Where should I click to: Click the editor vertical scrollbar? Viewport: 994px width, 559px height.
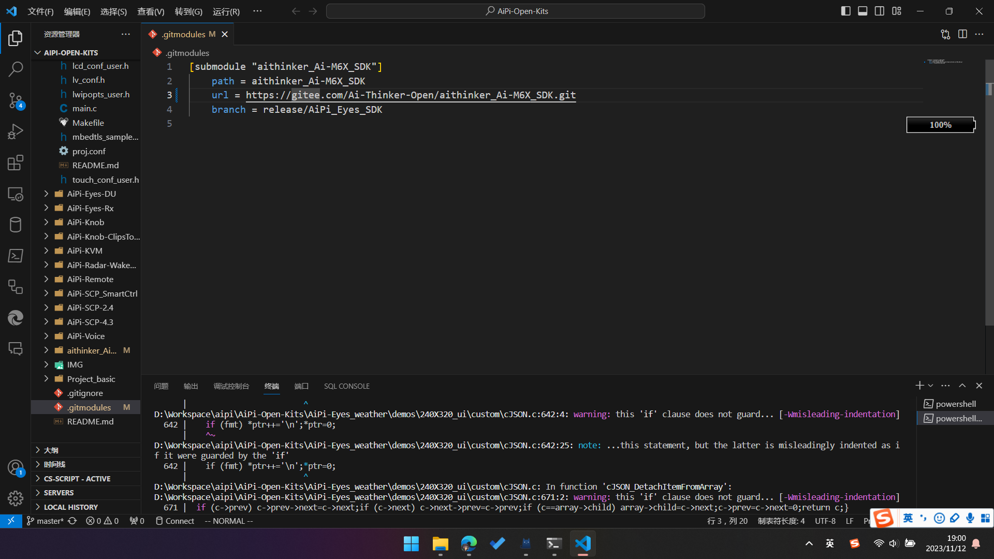[x=989, y=193]
